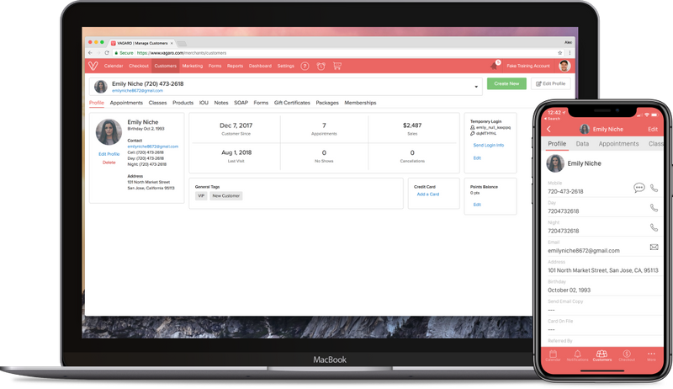
Task: Click the Dec 7, 2017 Customer Since value
Action: pos(236,125)
